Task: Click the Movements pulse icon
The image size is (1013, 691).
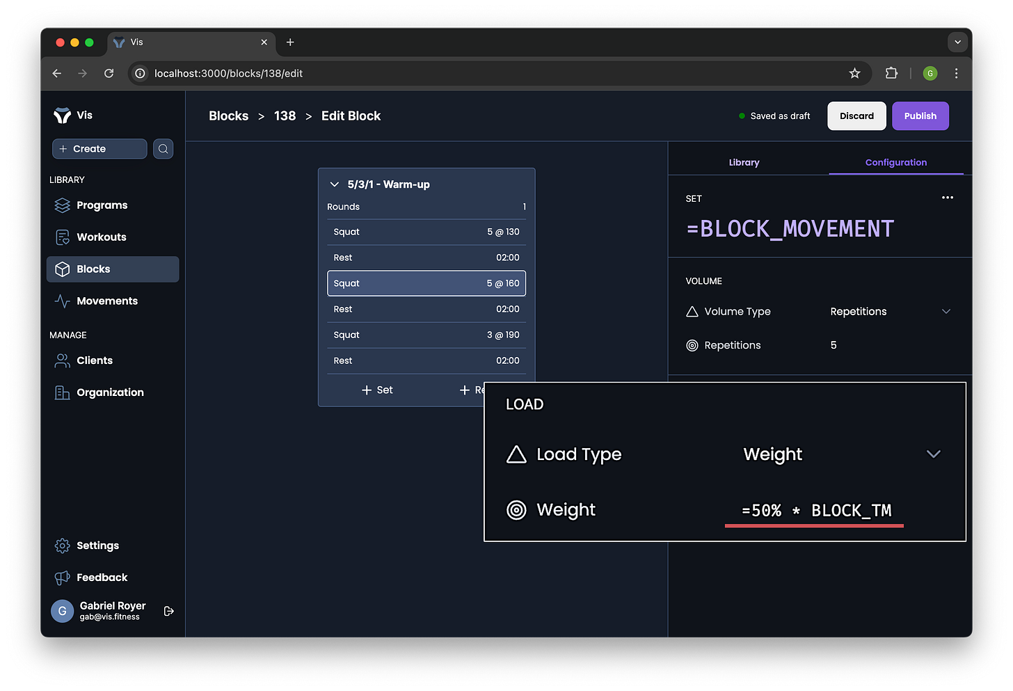Action: pos(63,301)
